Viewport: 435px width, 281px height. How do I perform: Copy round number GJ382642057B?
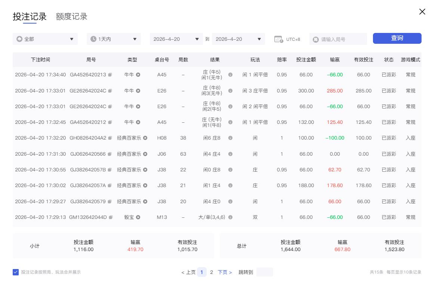tap(109, 169)
